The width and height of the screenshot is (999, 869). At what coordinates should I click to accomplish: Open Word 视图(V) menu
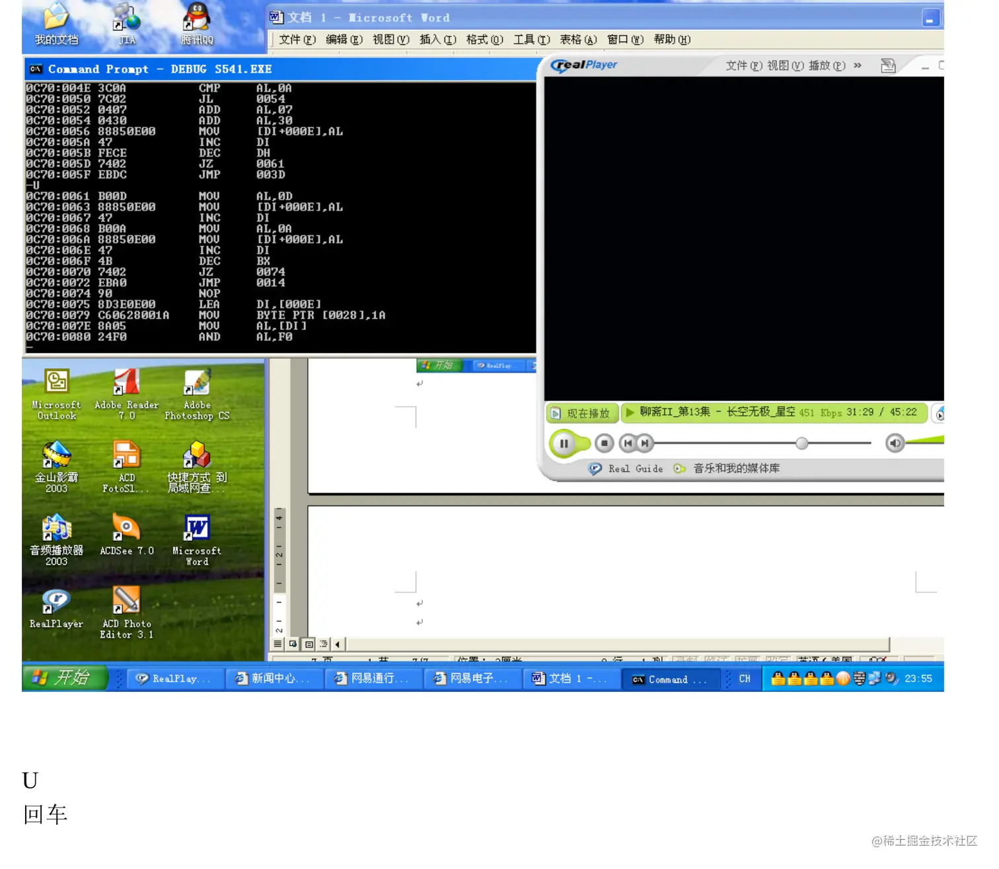coord(391,40)
